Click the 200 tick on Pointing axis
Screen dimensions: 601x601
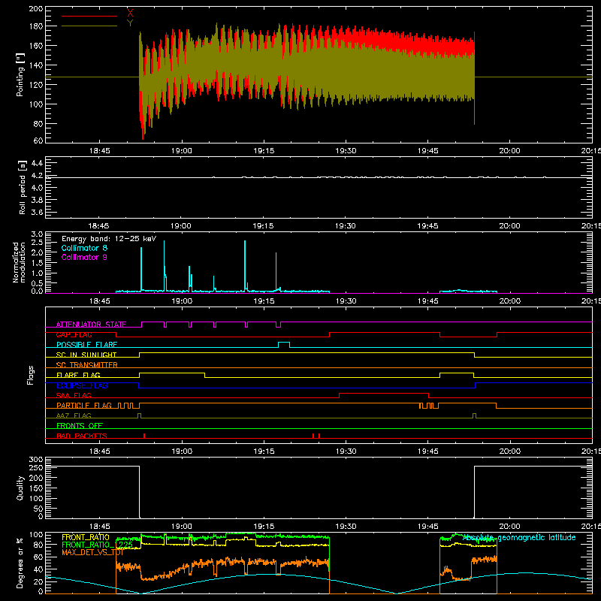36,8
